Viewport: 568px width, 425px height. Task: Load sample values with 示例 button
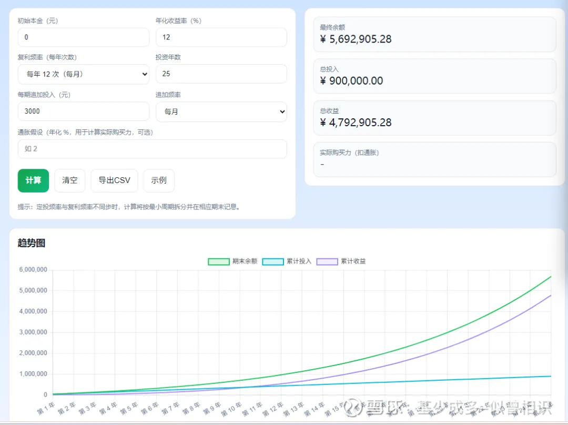coord(158,180)
